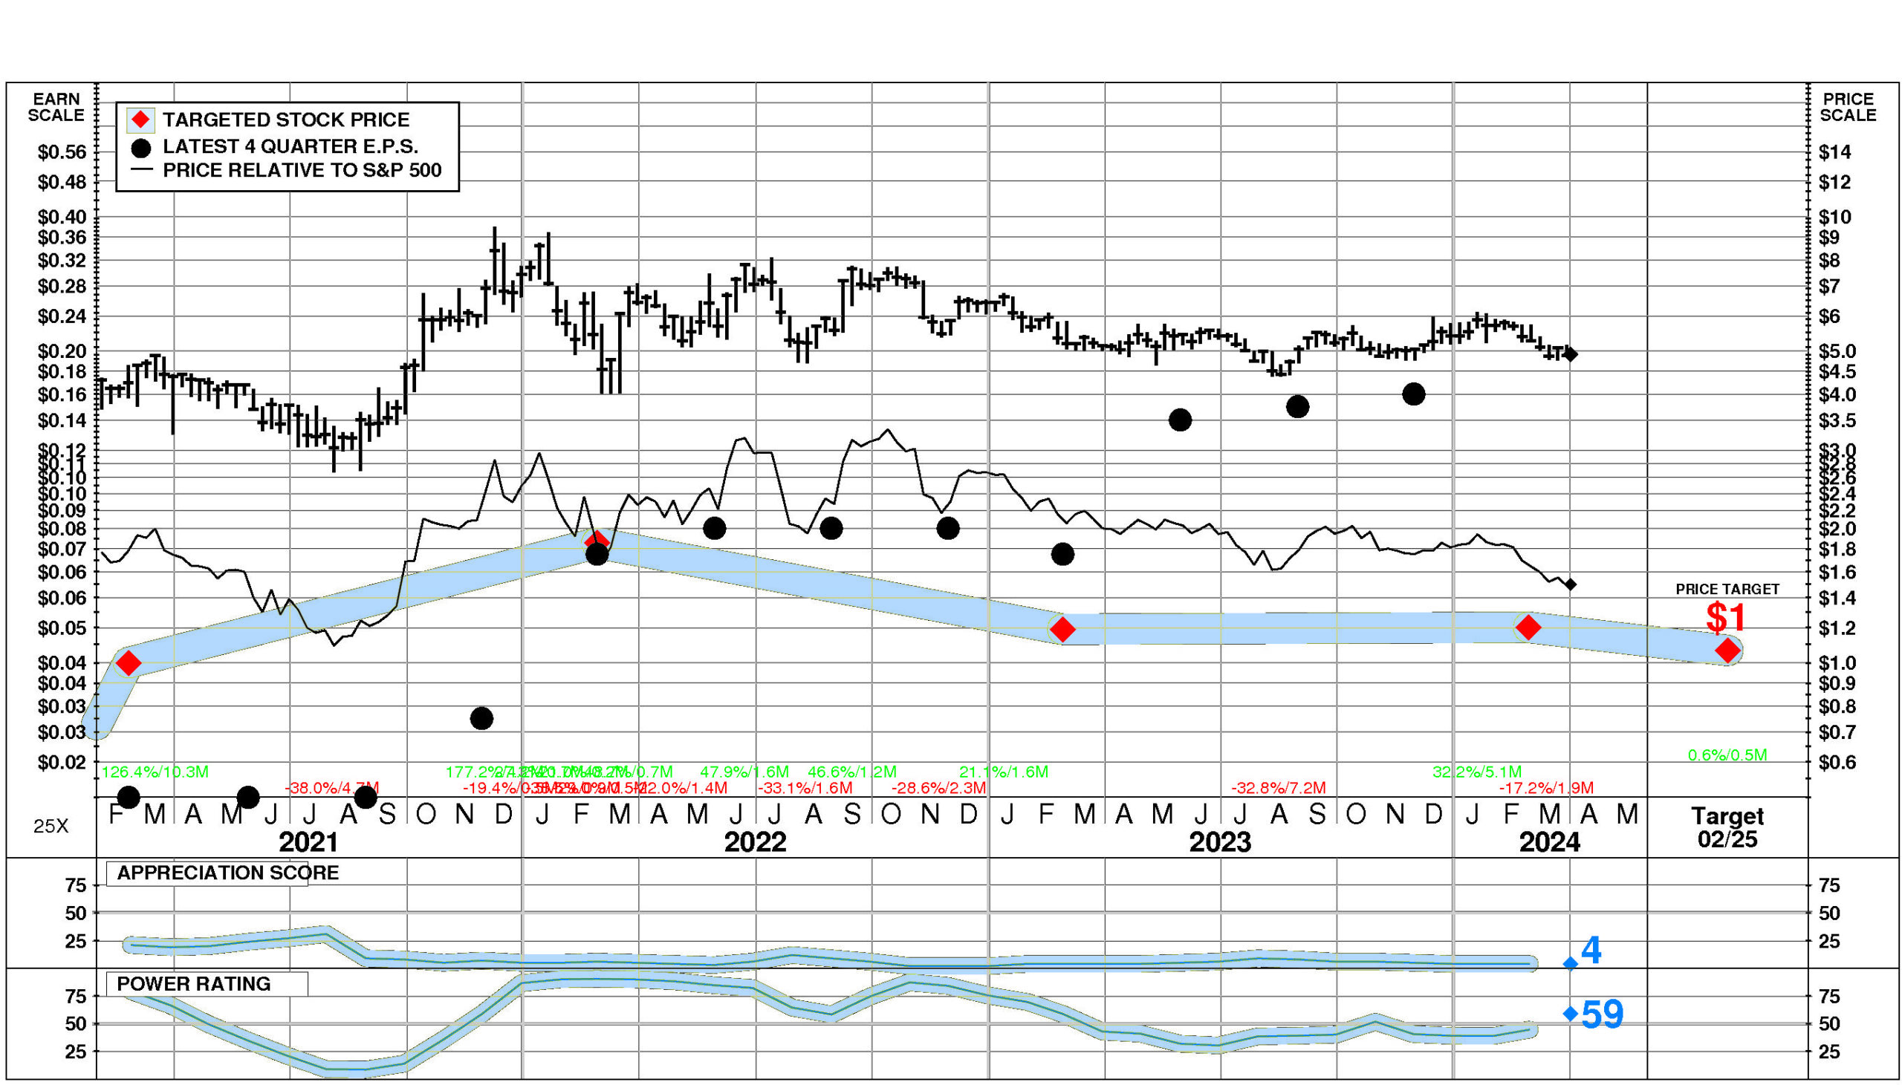The image size is (1902, 1085).
Task: Click the APPRECIATION SCORE label
Action: (x=227, y=873)
